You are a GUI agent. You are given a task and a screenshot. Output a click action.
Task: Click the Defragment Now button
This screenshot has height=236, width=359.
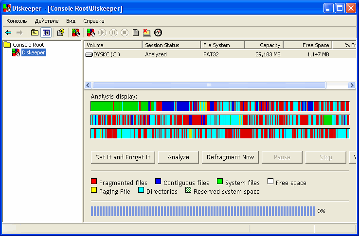point(230,157)
